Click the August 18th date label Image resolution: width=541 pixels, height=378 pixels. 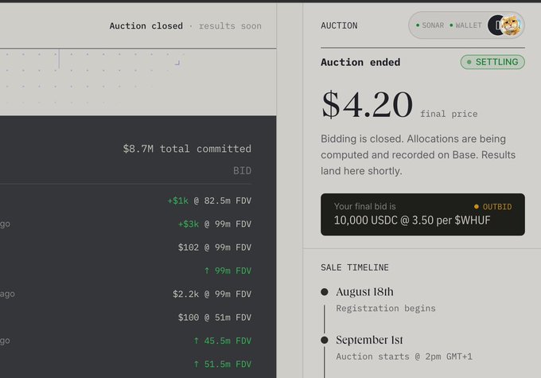click(364, 292)
